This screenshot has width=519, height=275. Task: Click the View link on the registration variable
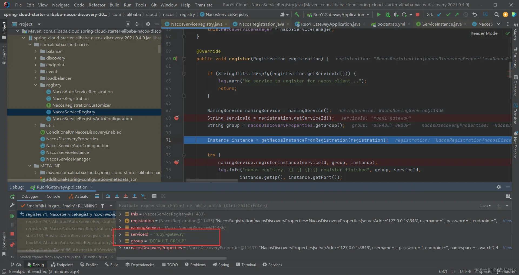[x=507, y=221]
